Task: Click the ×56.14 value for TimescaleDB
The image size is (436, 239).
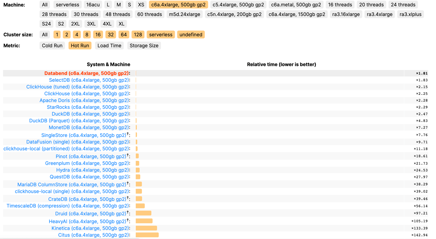Action: click(421, 206)
